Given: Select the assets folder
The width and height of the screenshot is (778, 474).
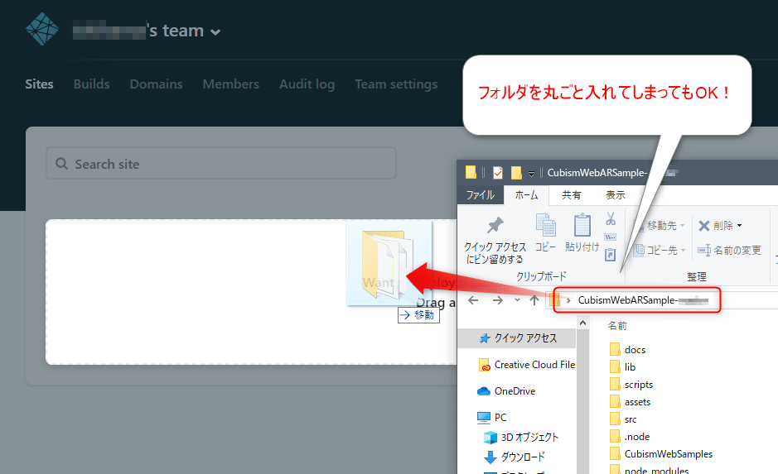Looking at the screenshot, I should tap(631, 402).
